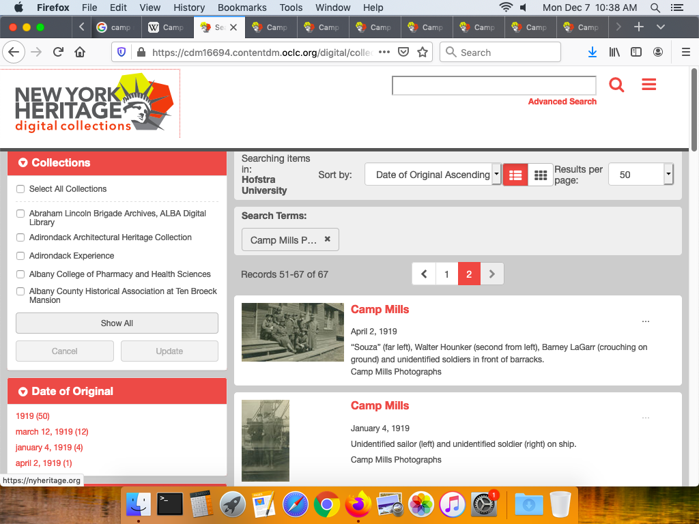Remove the Camp Mills search term
This screenshot has width=699, height=524.
pyautogui.click(x=327, y=239)
